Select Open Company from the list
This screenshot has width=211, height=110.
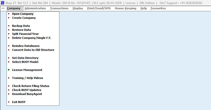coord(23,14)
